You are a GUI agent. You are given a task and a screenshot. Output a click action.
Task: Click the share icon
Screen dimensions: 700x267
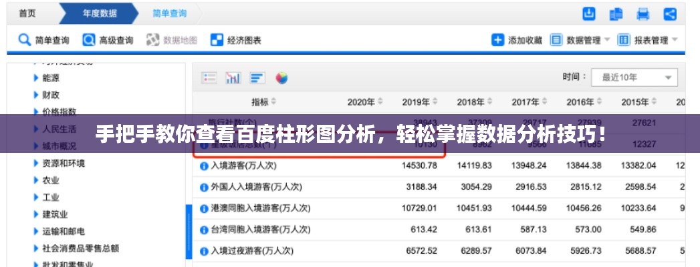tap(670, 13)
